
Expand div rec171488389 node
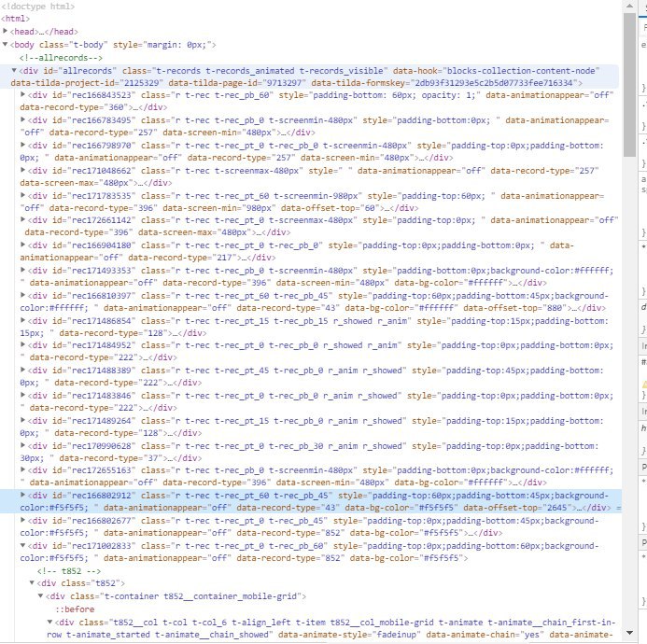coord(23,370)
